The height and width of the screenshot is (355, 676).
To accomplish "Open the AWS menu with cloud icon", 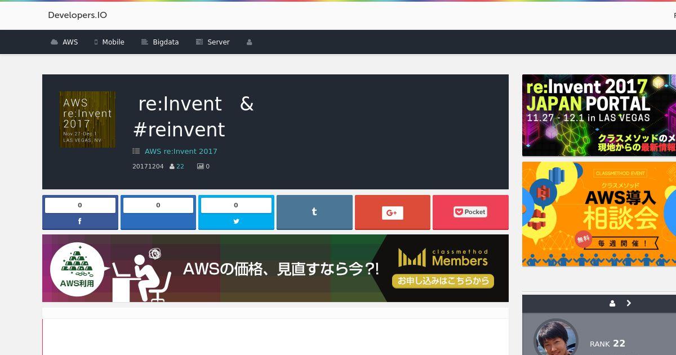I will coord(64,42).
